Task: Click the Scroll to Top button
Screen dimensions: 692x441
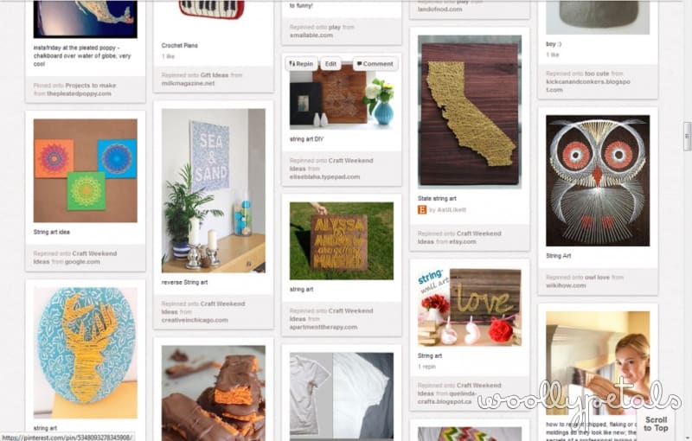Action: (656, 424)
